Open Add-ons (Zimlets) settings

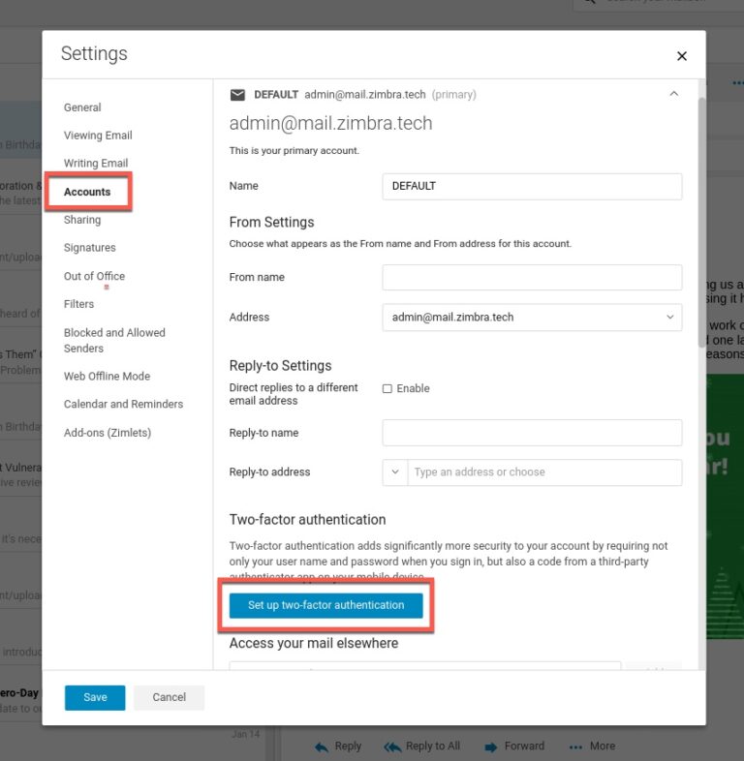pos(108,433)
